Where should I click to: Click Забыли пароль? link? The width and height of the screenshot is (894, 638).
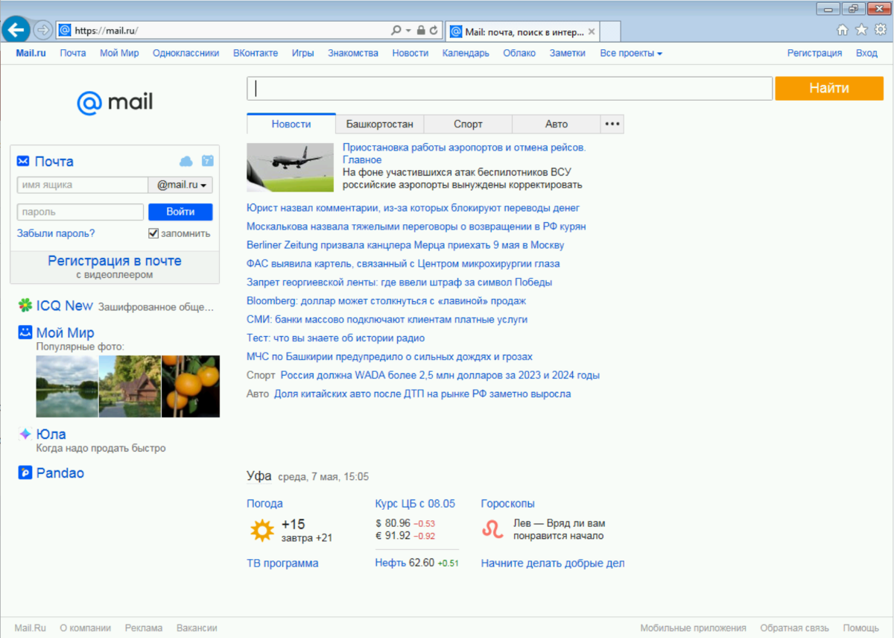[56, 233]
